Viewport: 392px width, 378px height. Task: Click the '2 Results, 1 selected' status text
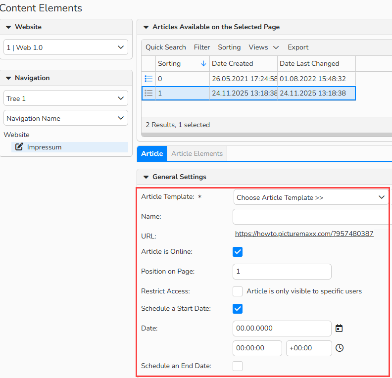[178, 125]
